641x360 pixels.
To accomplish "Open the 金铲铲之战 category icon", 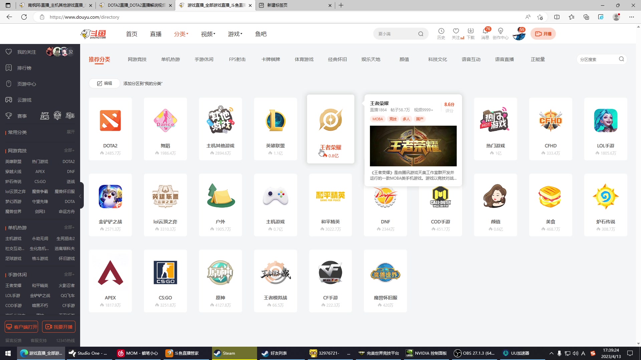I will click(x=110, y=196).
